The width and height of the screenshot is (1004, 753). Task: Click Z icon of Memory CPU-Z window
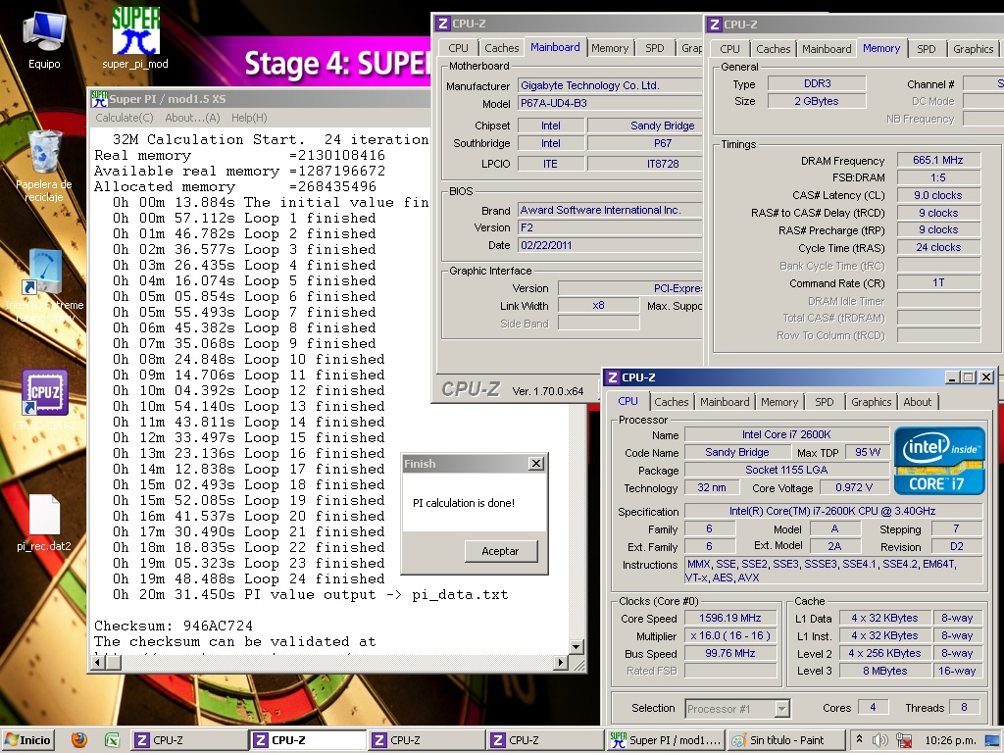(715, 25)
